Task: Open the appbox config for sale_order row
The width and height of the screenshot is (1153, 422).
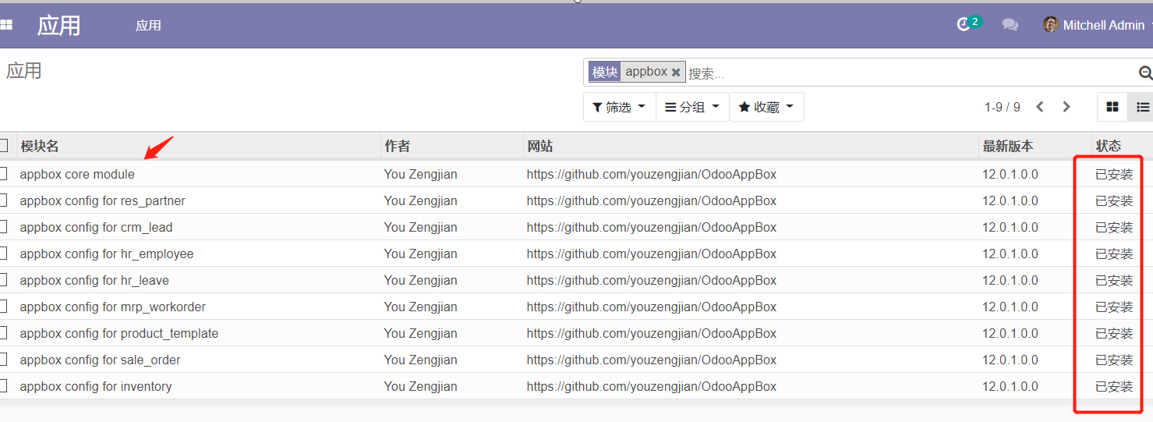Action: point(100,360)
